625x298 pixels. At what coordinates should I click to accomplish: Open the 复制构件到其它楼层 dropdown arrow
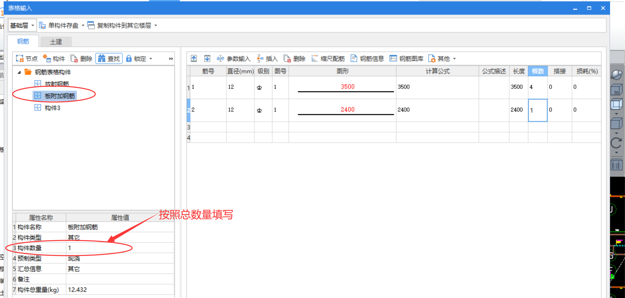(x=156, y=25)
